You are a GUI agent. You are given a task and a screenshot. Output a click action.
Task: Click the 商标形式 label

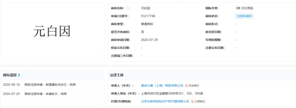pos(212,24)
